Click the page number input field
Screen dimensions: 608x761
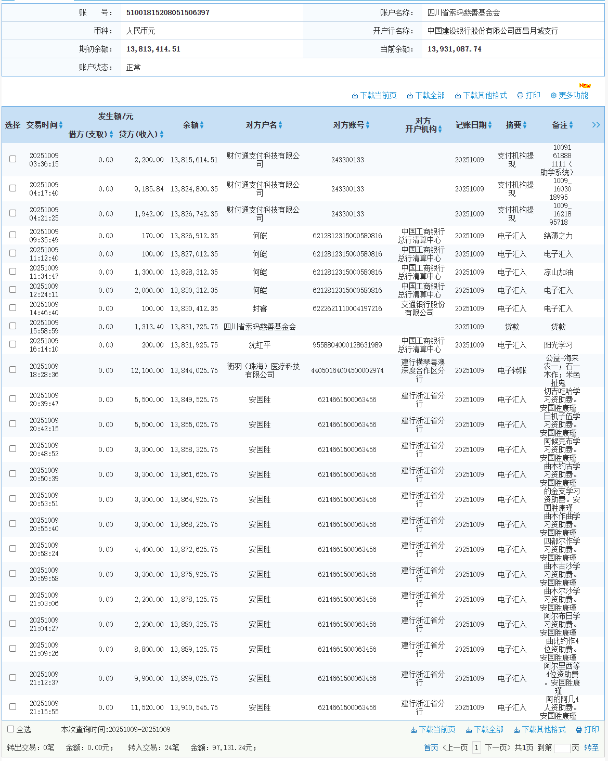point(562,748)
